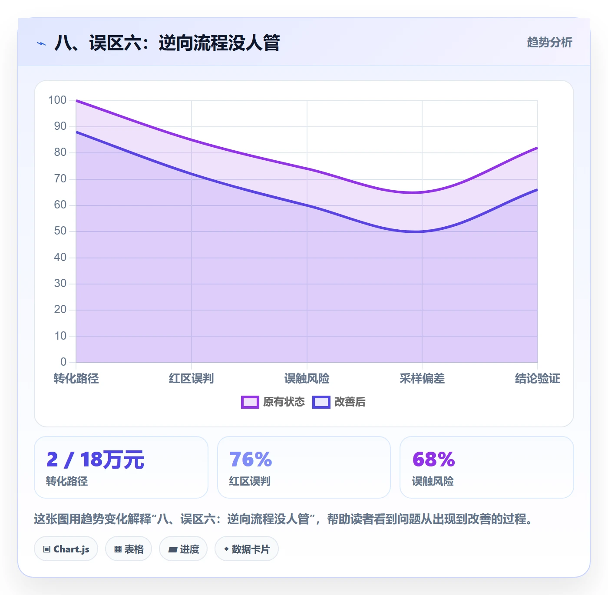Select the 2 / 18万元 转化路径 card
This screenshot has height=595, width=608.
coord(121,467)
